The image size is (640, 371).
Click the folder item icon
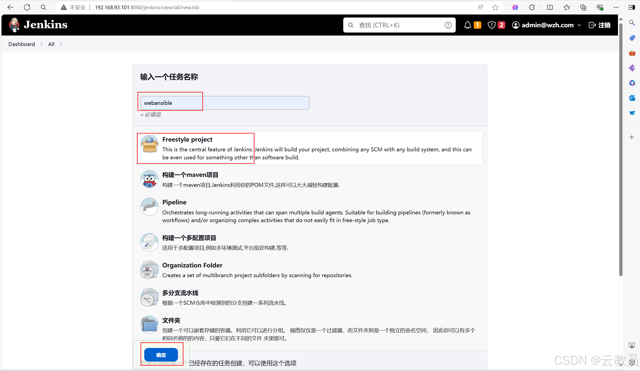pyautogui.click(x=149, y=325)
